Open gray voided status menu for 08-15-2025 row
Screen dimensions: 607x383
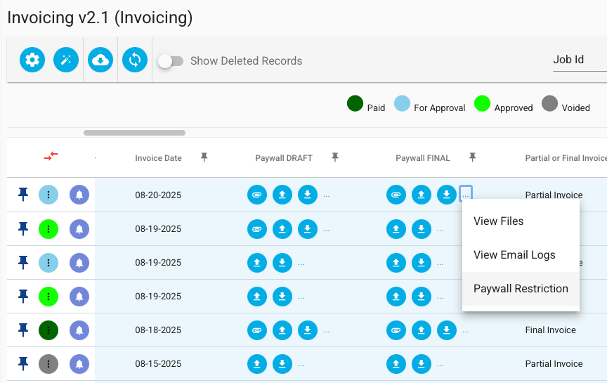pos(48,364)
